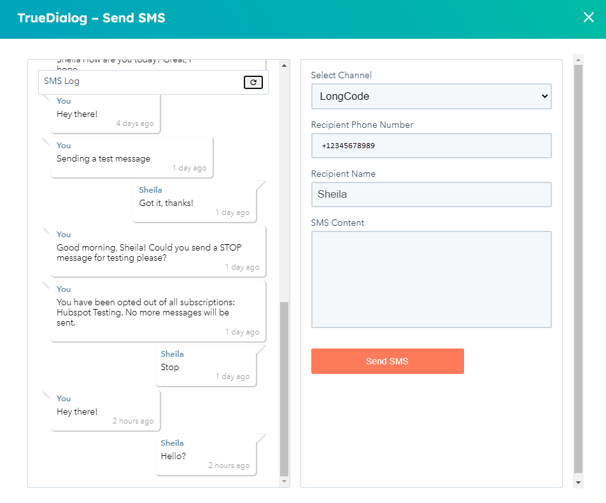Screen dimensions: 606x503
Task: Click the SMS Log header label
Action: (62, 81)
